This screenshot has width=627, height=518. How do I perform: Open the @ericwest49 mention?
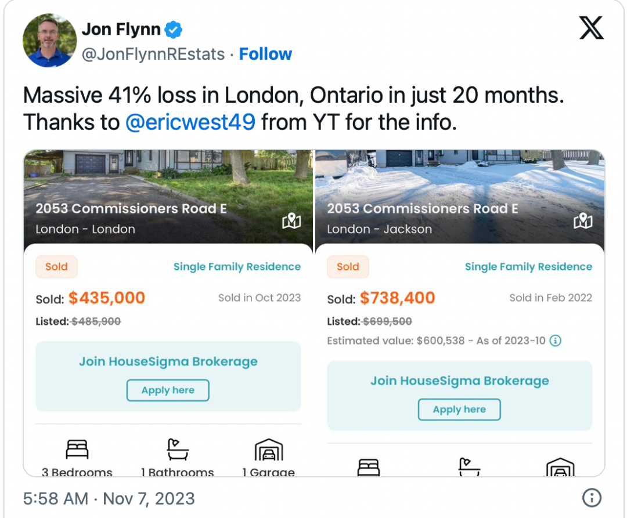tap(190, 122)
